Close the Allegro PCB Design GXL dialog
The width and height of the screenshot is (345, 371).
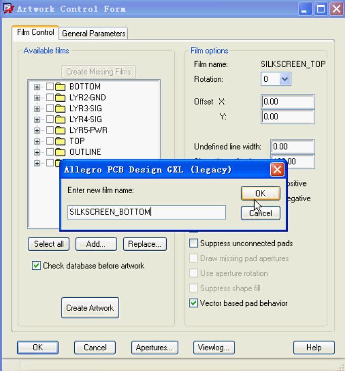pyautogui.click(x=277, y=170)
